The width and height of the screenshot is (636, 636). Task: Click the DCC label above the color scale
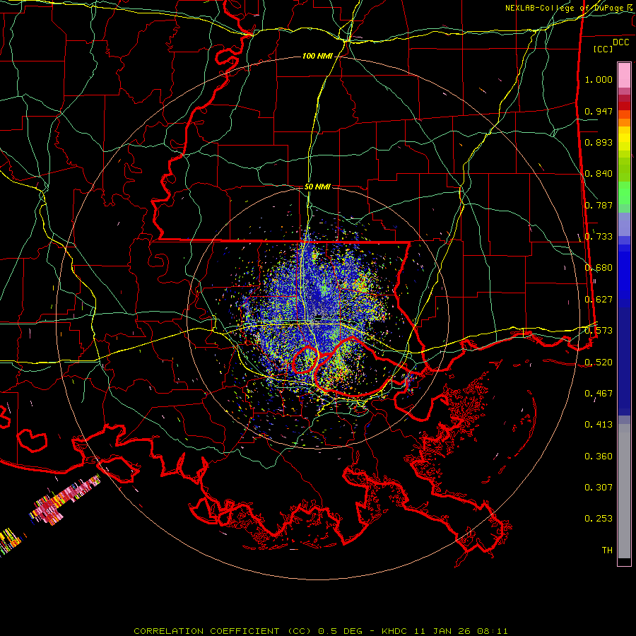(x=620, y=42)
